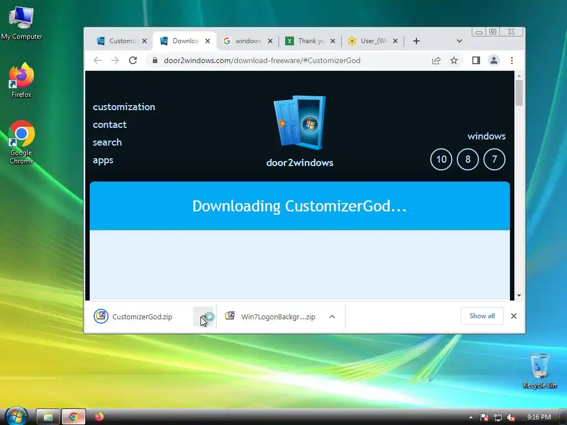Click the vertical scrollbar thumb
The image size is (567, 425).
point(519,93)
